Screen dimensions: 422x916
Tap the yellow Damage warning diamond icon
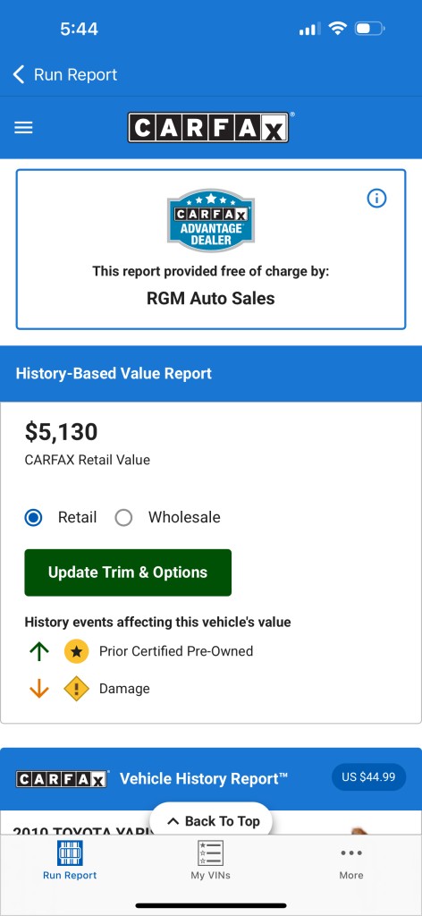[77, 689]
